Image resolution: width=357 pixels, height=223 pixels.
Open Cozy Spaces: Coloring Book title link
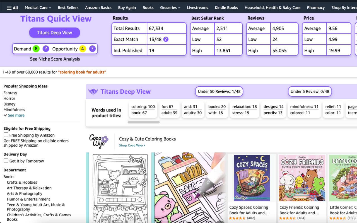point(249,210)
